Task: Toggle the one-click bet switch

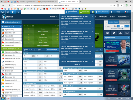Action: pyautogui.click(x=115, y=26)
